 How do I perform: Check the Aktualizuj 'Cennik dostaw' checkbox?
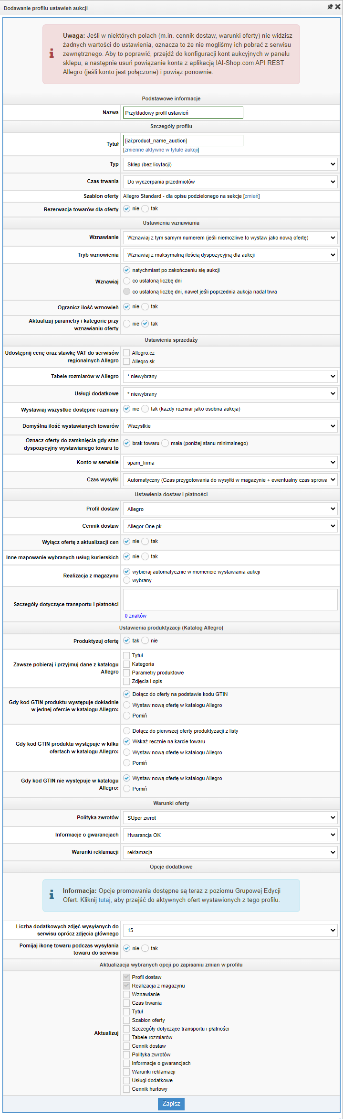pos(126,1046)
